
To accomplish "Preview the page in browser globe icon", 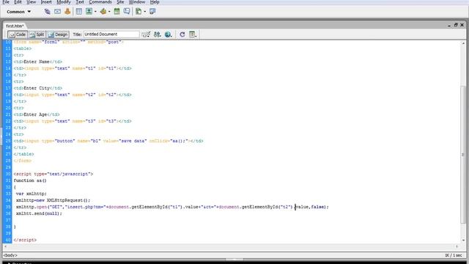I will coord(169,34).
